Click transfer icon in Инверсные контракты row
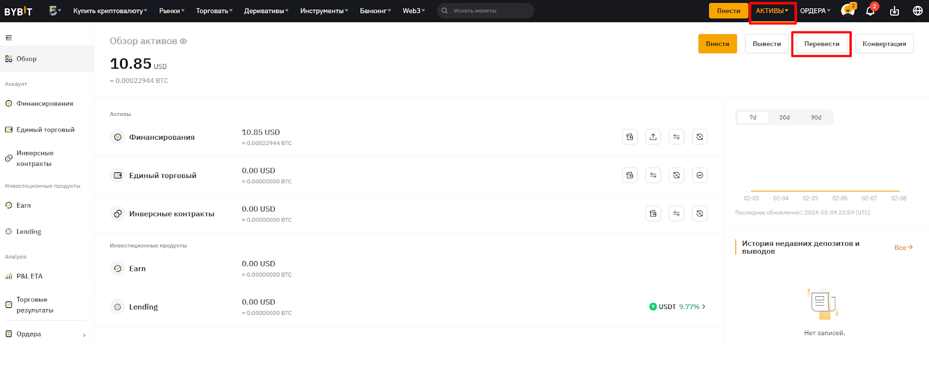Image resolution: width=929 pixels, height=392 pixels. click(676, 213)
